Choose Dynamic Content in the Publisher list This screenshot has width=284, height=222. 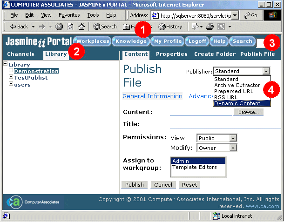(x=242, y=103)
